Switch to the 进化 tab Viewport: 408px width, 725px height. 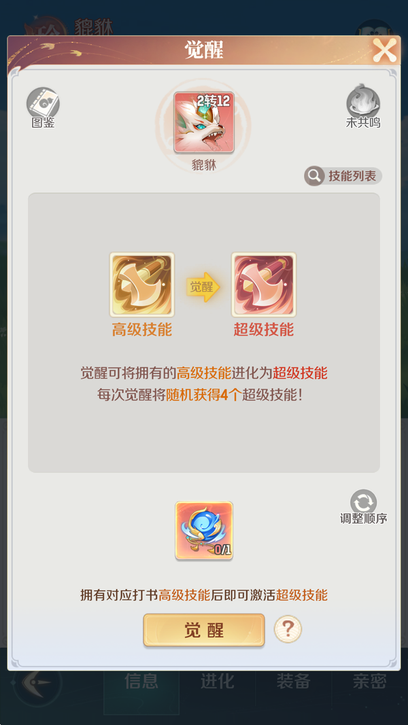coord(217,681)
